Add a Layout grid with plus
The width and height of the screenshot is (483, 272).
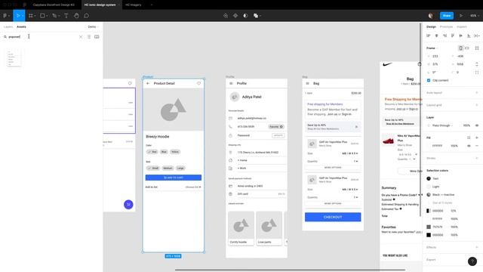(x=477, y=105)
